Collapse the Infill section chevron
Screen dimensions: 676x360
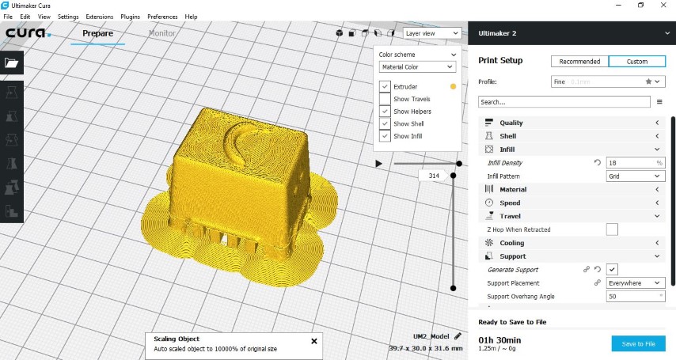point(657,150)
